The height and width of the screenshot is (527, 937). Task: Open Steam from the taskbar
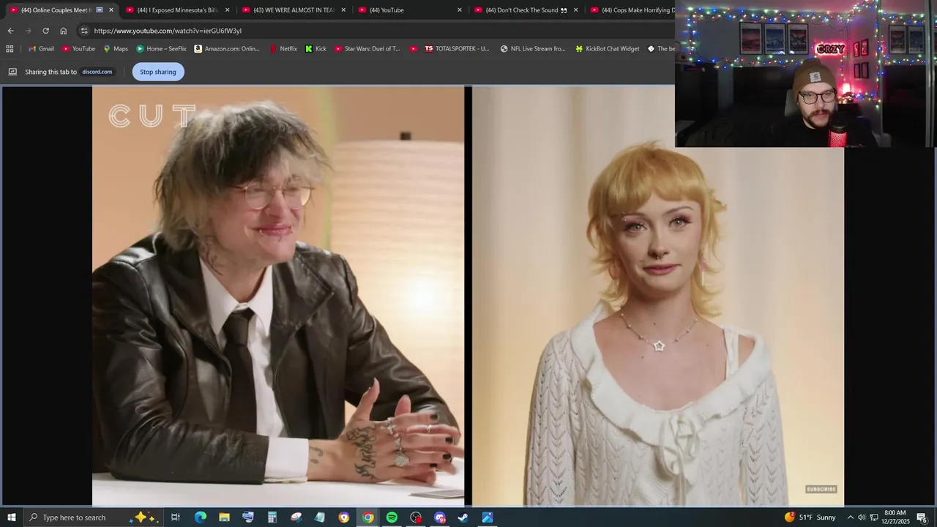[463, 517]
